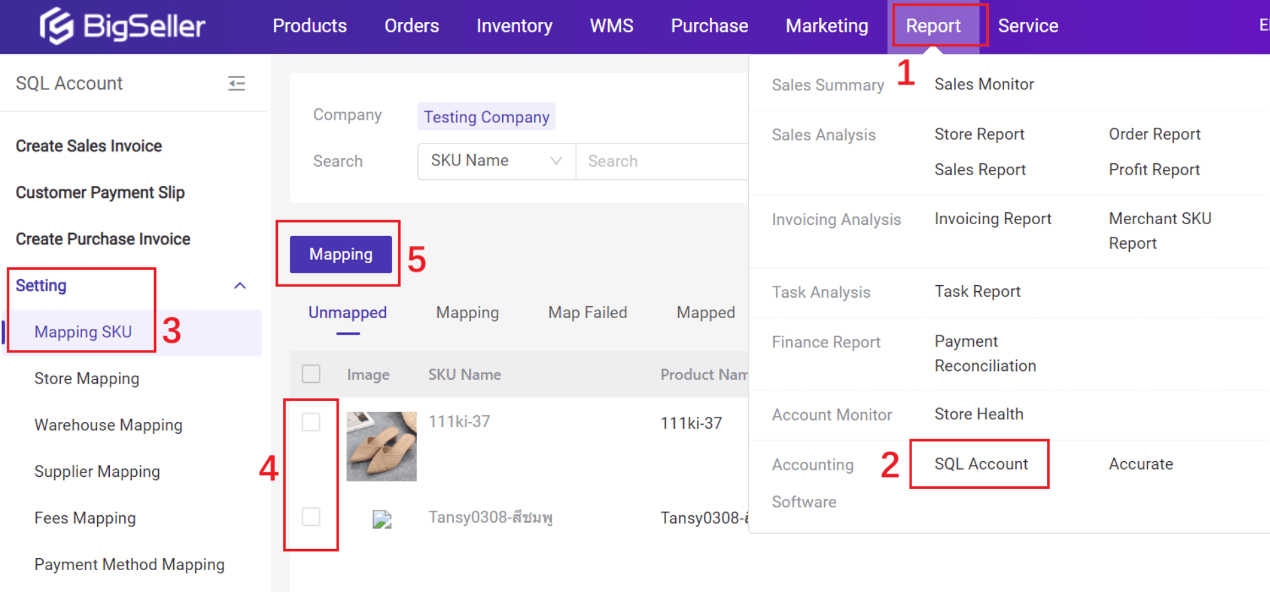Click broken image icon for Tansy0308 row

(382, 519)
